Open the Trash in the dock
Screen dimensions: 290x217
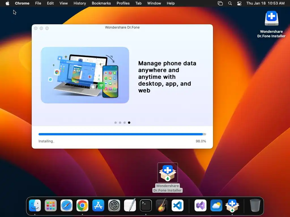[255, 205]
